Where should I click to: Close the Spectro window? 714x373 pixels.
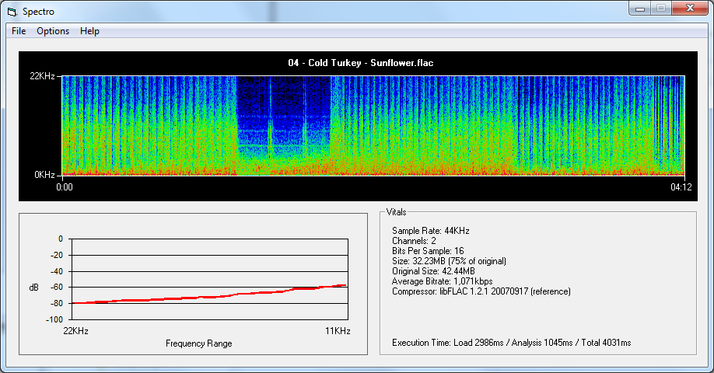[688, 8]
